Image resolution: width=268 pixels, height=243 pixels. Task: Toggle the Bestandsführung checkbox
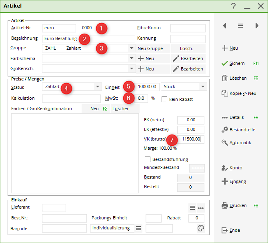[148, 159]
